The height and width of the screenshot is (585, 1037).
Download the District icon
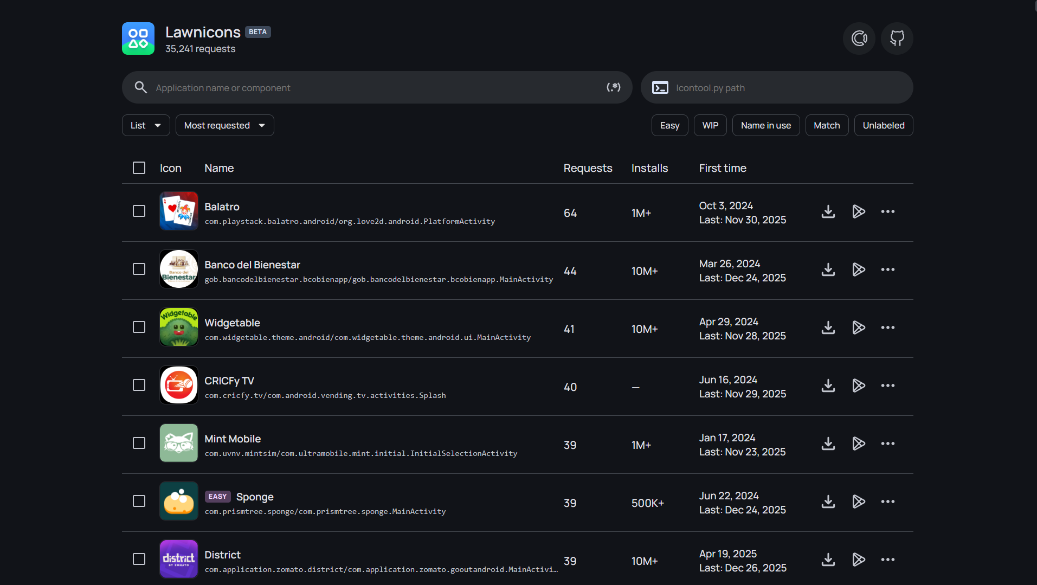tap(828, 560)
